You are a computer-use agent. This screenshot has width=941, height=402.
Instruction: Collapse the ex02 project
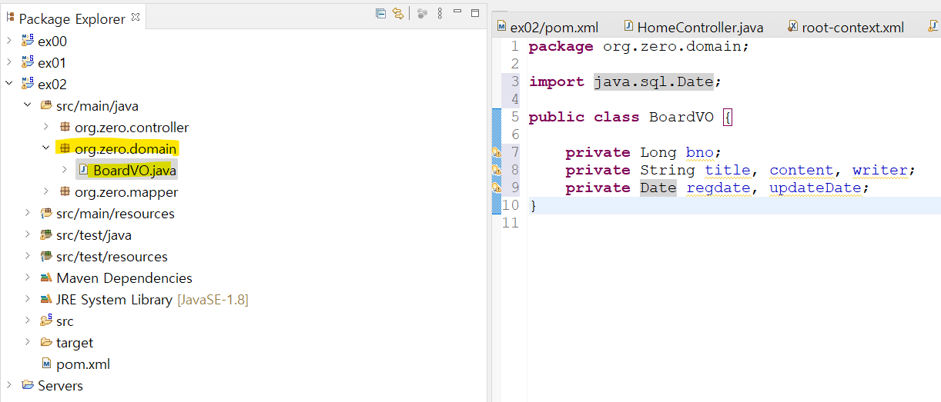[9, 84]
